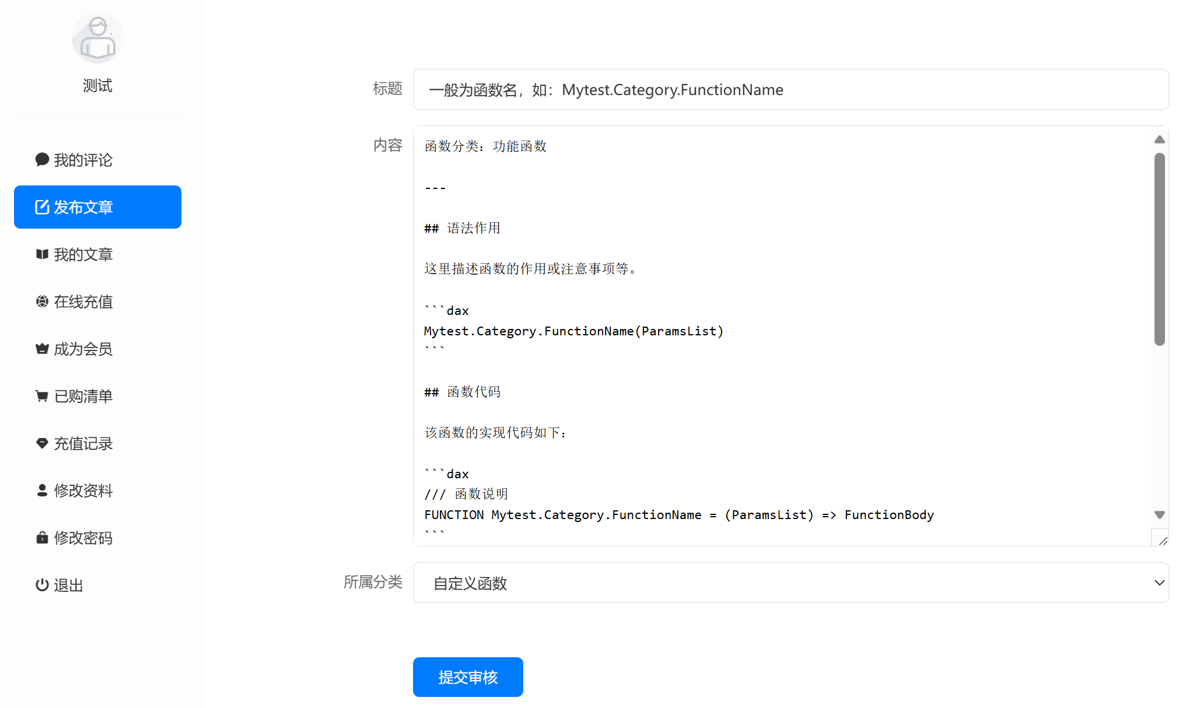Open 我的文章 menu item

[83, 254]
